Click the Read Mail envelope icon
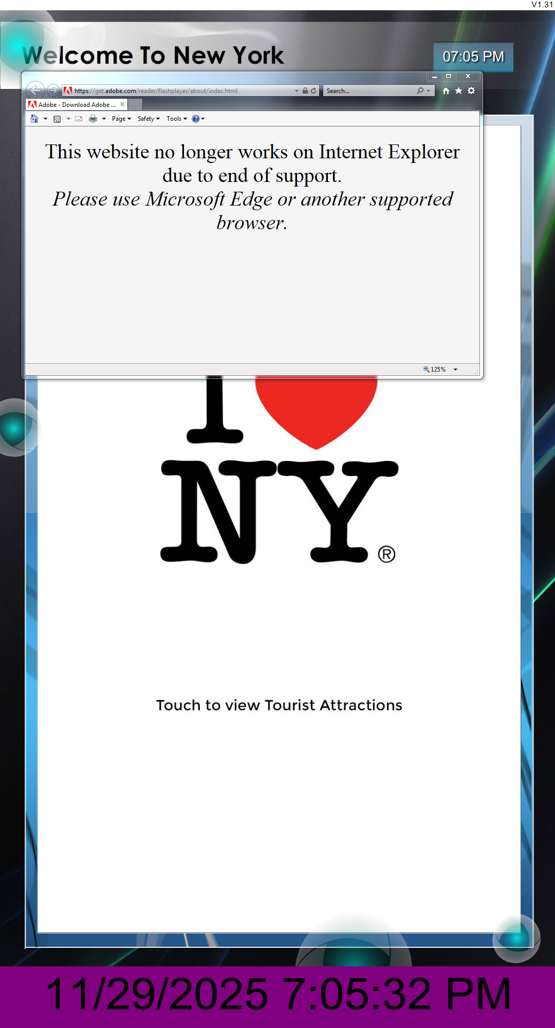 (79, 119)
